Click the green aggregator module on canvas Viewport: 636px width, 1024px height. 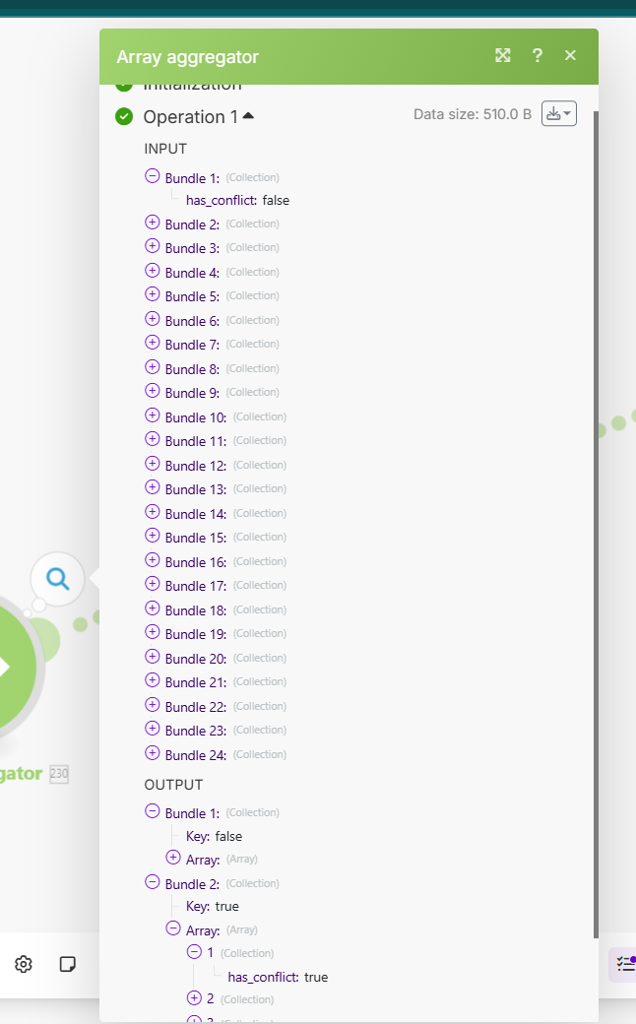[17, 668]
